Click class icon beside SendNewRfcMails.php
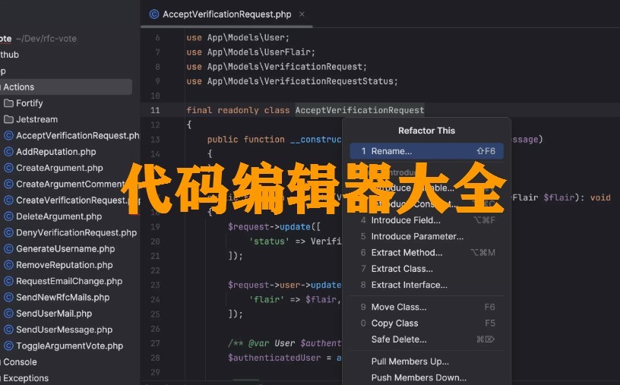The image size is (620, 385). click(x=8, y=298)
